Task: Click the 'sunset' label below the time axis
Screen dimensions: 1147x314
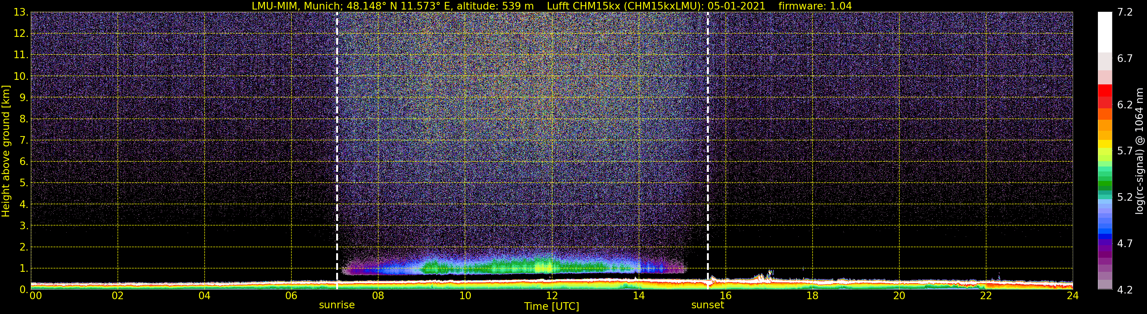Action: pos(708,305)
